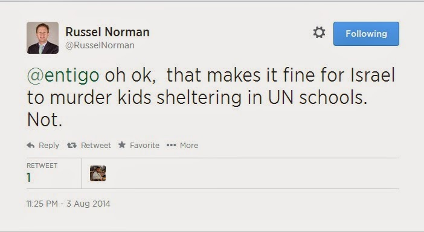This screenshot has width=424, height=232.
Task: Click the retweet count number 1
Action: 28,178
